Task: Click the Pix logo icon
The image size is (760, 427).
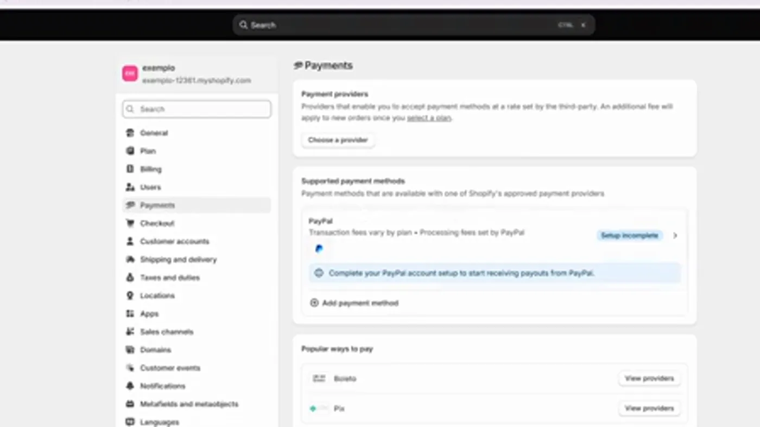Action: coord(319,409)
